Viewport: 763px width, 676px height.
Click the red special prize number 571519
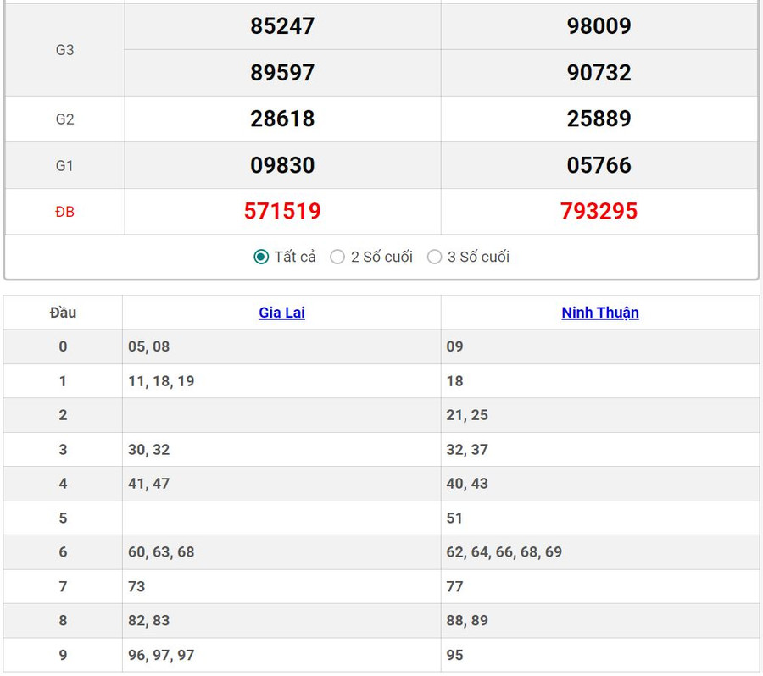point(282,211)
